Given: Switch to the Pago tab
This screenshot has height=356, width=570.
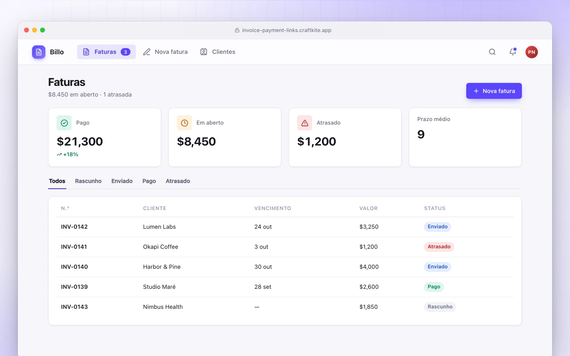Looking at the screenshot, I should pyautogui.click(x=149, y=181).
